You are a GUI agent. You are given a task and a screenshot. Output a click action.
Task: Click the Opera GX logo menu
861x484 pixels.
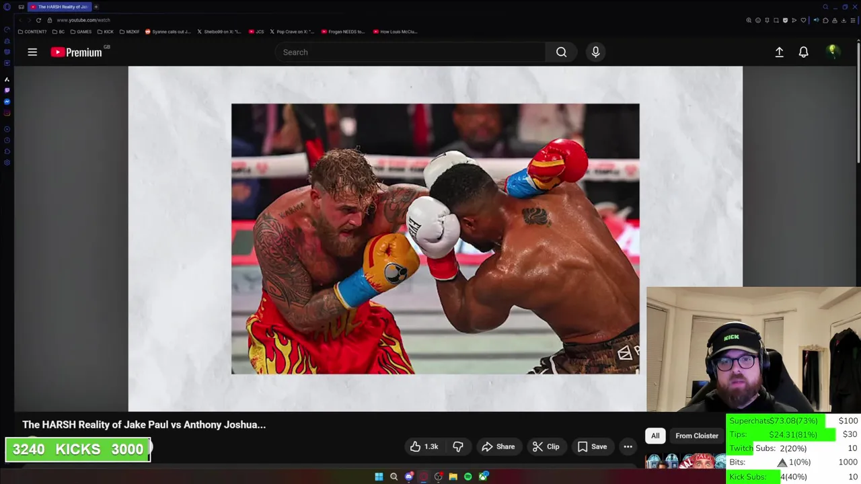(x=7, y=7)
